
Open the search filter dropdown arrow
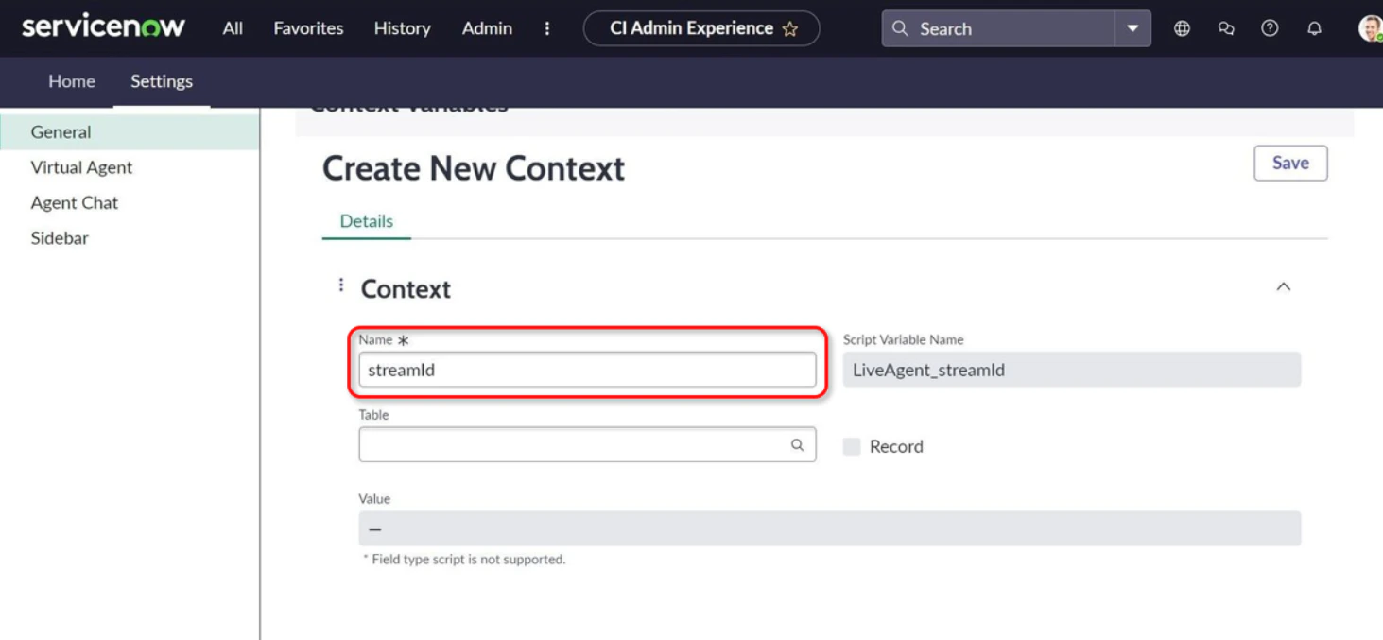click(x=1132, y=28)
